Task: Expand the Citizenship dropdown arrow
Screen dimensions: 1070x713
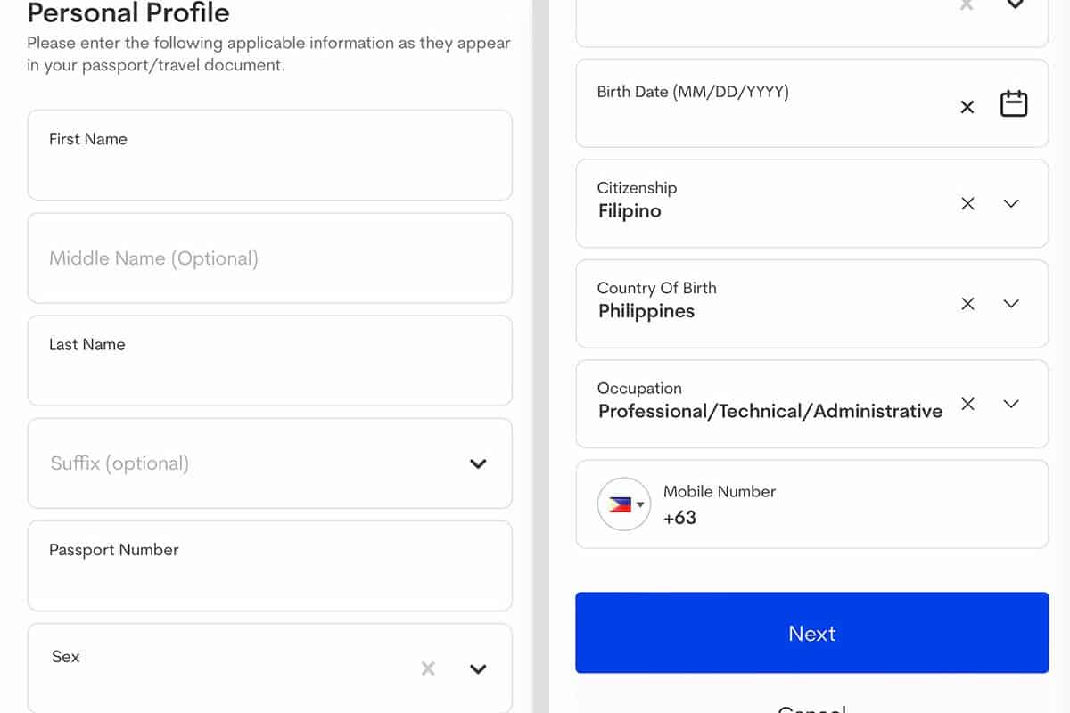Action: pyautogui.click(x=1011, y=203)
